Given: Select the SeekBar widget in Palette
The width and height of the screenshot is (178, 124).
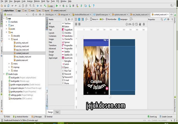Looking at the screenshot, I should click(66, 52).
